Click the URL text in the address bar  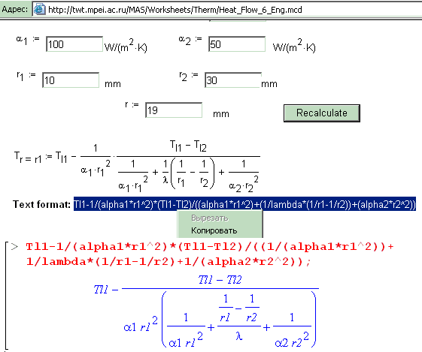click(x=175, y=10)
